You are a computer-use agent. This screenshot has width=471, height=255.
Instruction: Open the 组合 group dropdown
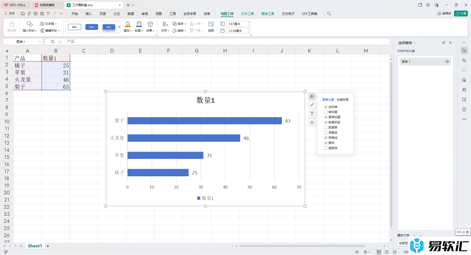tap(185, 24)
